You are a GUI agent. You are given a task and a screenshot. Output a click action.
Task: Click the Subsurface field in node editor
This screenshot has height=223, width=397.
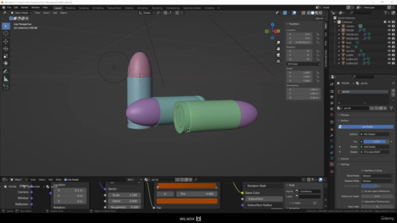[x=264, y=199]
